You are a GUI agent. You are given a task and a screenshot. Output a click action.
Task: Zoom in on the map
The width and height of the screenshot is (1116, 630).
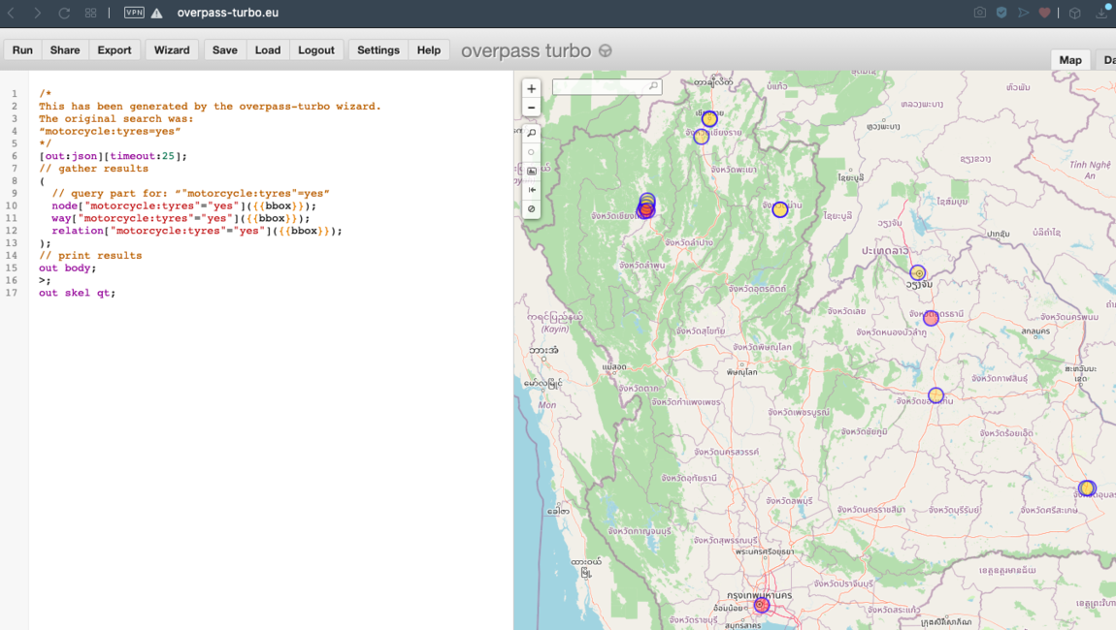(x=531, y=88)
